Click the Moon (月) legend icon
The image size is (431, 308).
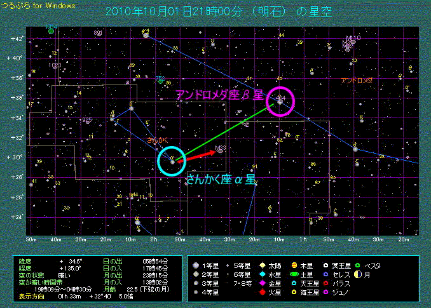tap(358, 274)
